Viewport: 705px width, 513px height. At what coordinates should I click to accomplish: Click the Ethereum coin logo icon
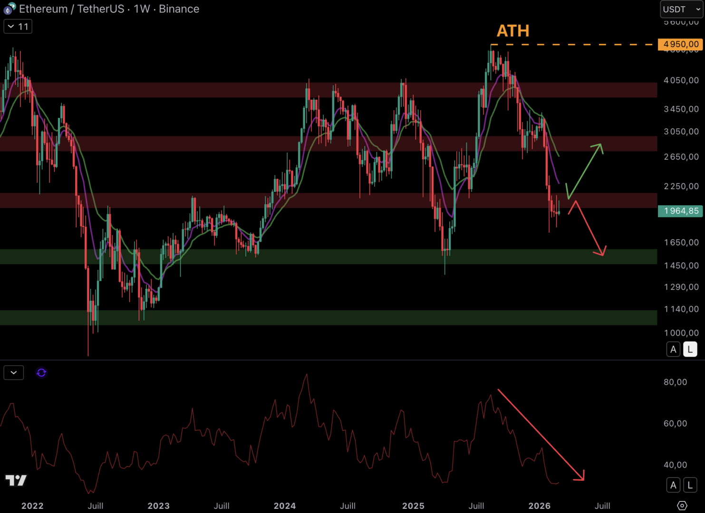10,9
